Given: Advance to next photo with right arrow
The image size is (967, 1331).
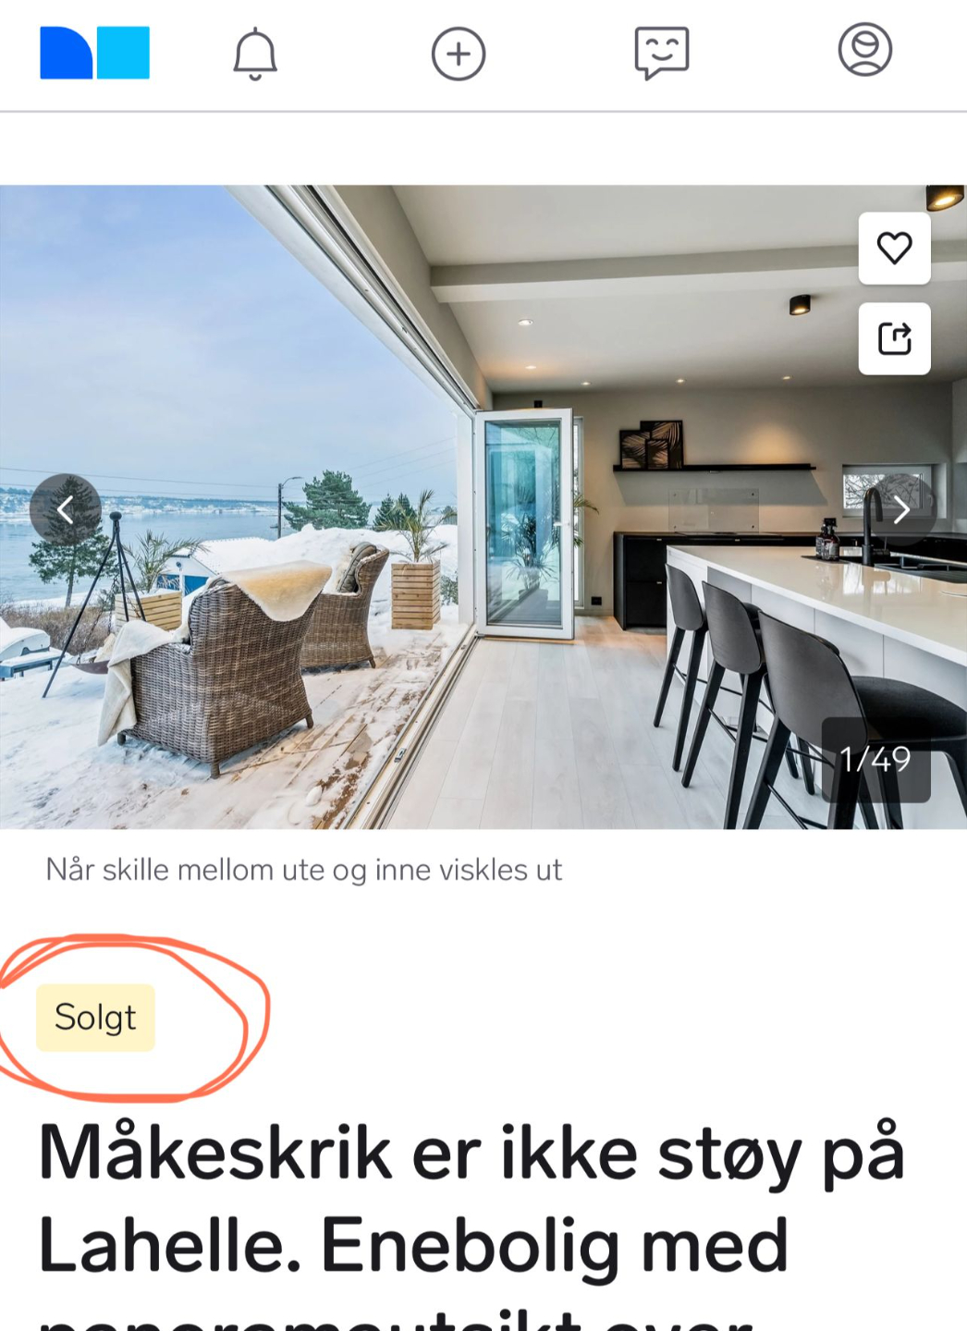Looking at the screenshot, I should click(x=900, y=509).
